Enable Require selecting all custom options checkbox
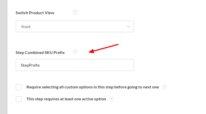 click(19, 87)
